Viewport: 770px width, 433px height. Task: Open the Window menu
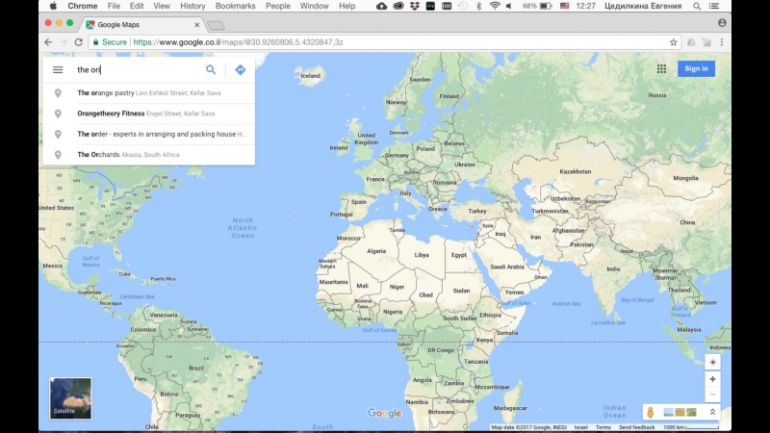point(315,6)
